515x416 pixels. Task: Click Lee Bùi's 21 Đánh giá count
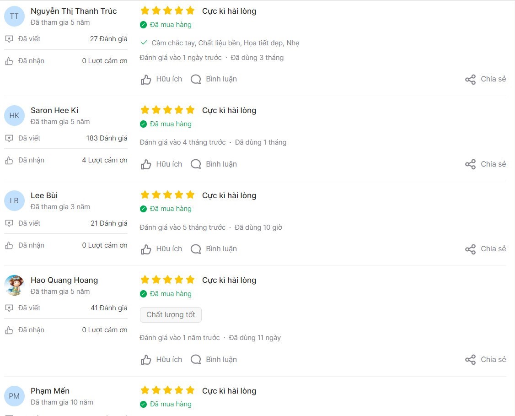tap(109, 223)
